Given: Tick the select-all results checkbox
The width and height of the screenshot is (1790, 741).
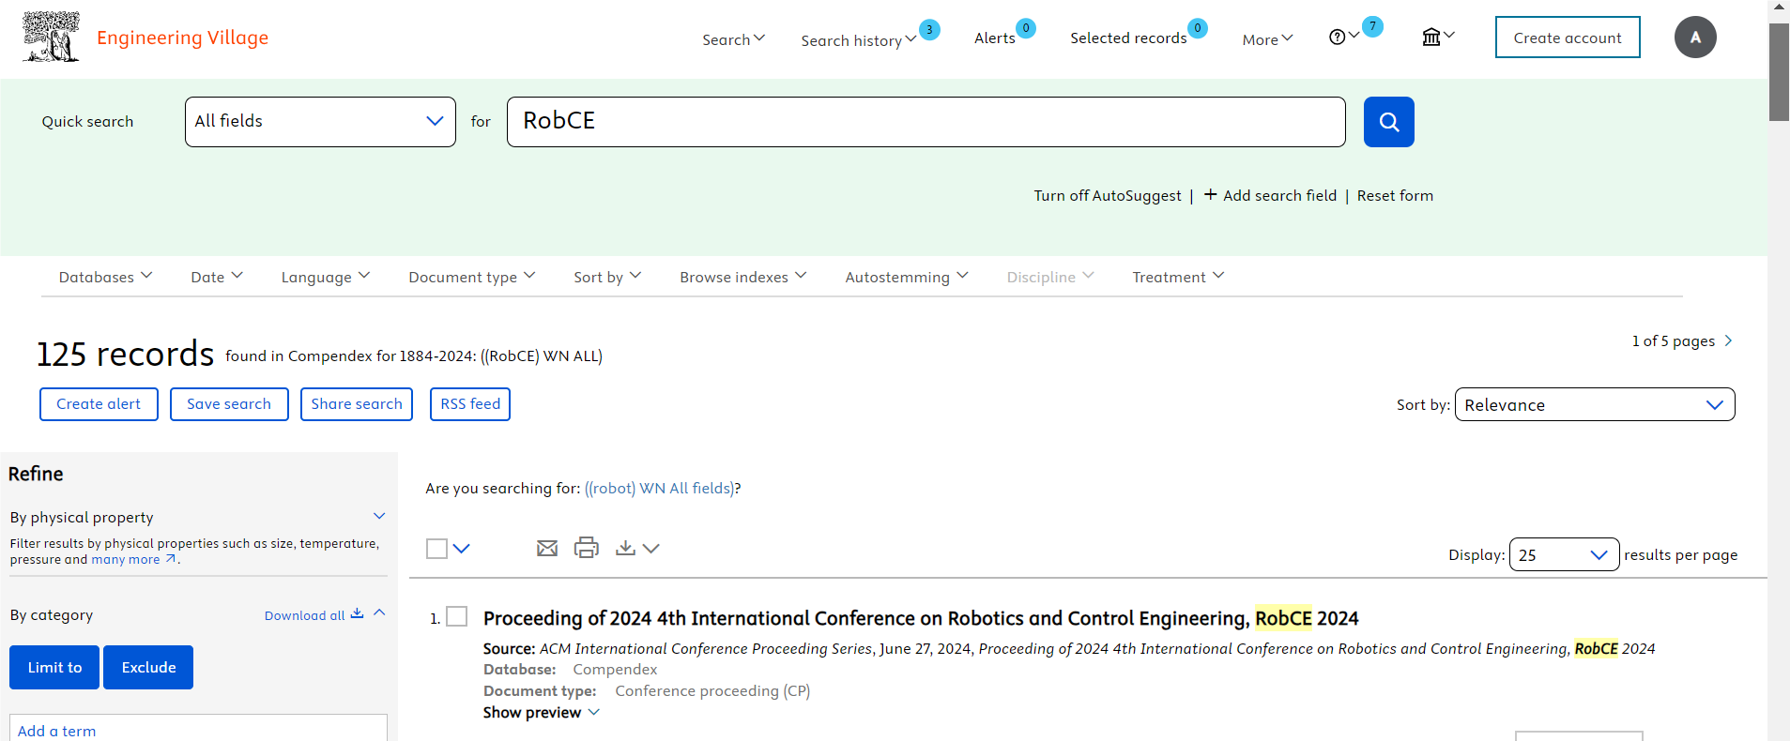Looking at the screenshot, I should [436, 549].
